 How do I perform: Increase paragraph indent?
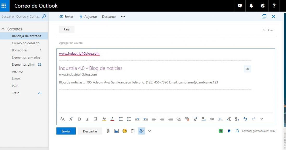click(x=145, y=119)
